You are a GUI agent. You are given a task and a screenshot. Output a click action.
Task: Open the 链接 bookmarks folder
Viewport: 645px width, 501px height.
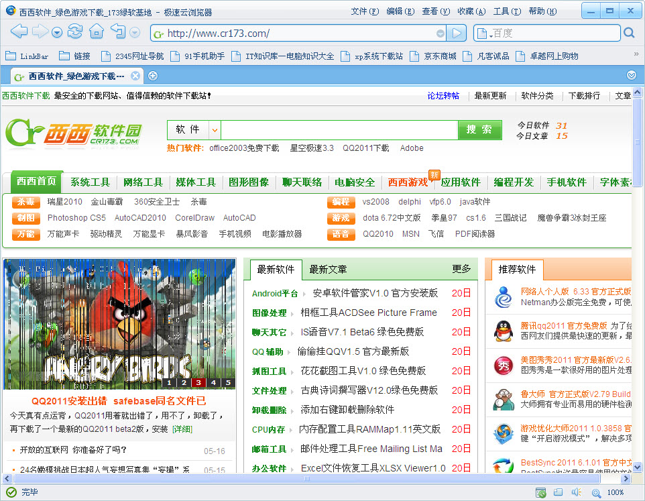point(74,56)
